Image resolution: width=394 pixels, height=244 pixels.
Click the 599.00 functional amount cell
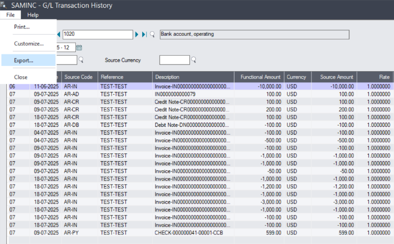click(259, 233)
